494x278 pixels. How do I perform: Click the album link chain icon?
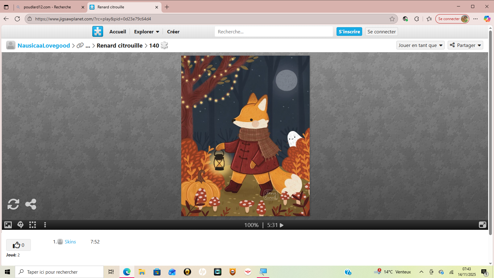coord(80,45)
